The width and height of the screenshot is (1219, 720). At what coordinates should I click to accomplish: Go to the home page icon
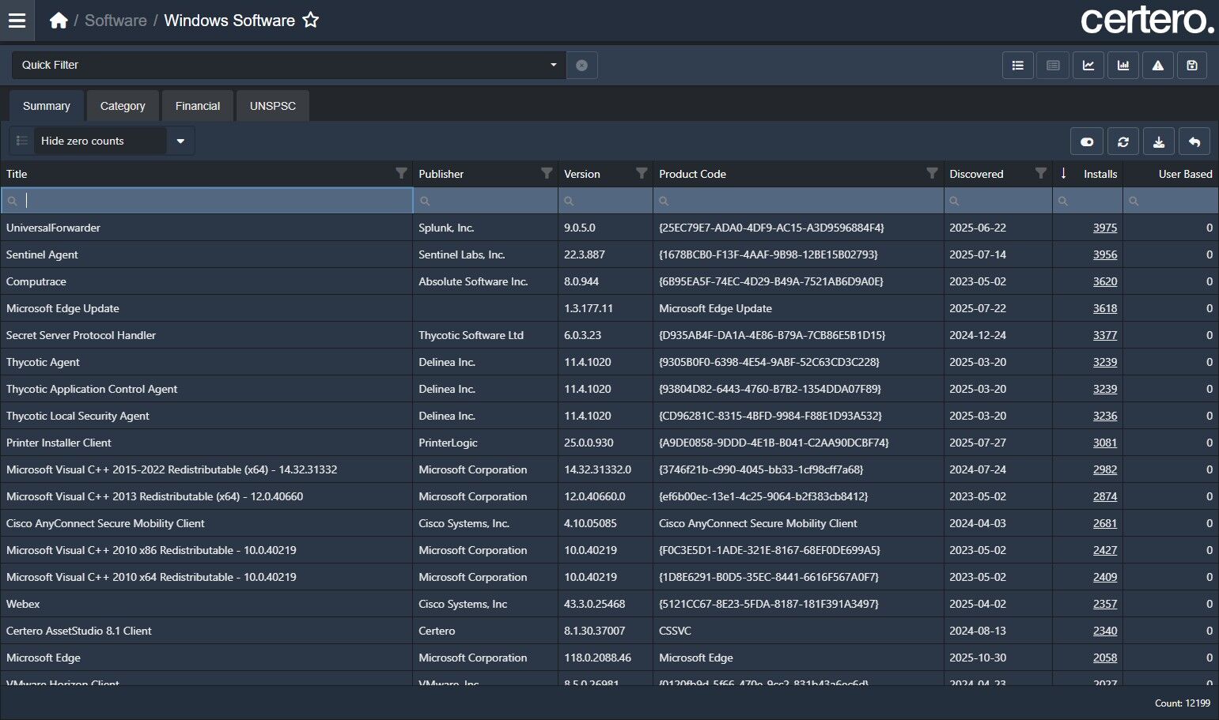(59, 21)
